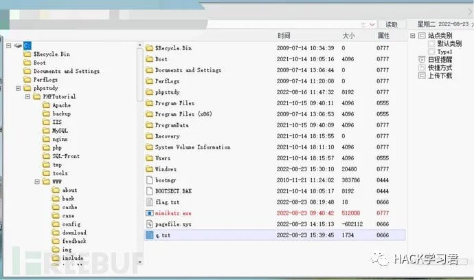Select case folder under WWW
The image size is (474, 280).
[x=68, y=216]
